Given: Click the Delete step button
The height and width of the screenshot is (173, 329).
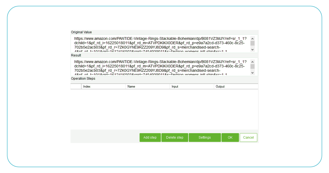Looking at the screenshot, I should tap(175, 138).
